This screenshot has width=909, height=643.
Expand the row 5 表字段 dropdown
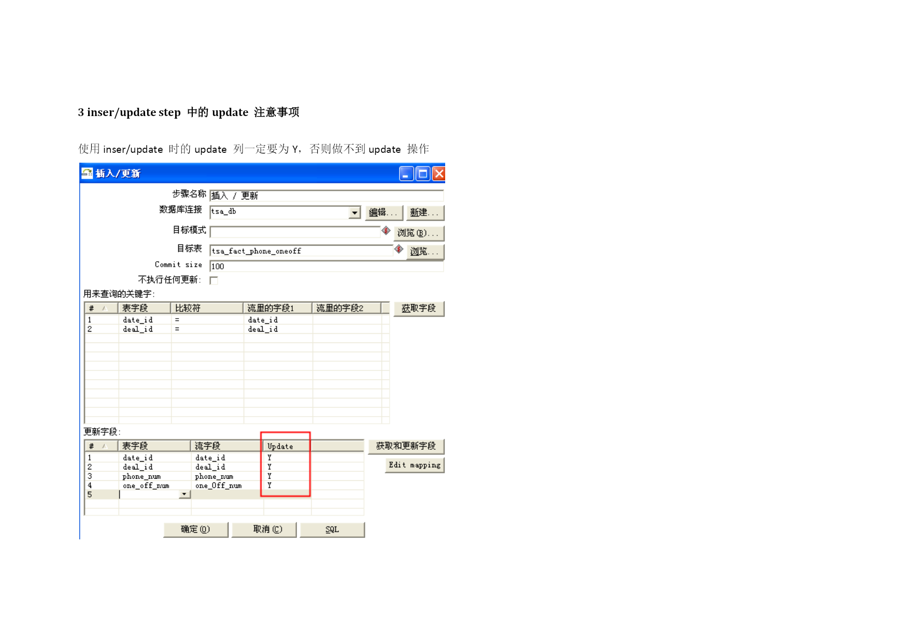coord(184,494)
